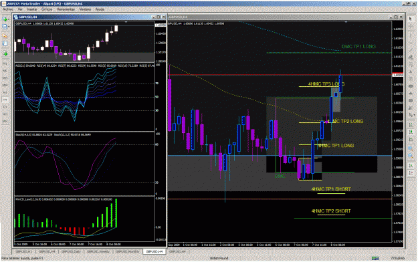Switch timeframe to M15
This screenshot has width=418, height=262.
tap(5, 78)
